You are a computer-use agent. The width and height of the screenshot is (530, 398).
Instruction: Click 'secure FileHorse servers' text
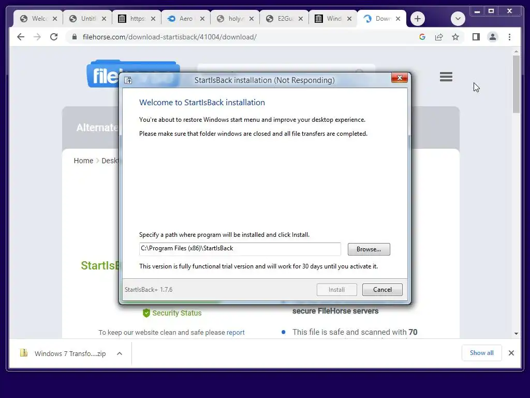tap(335, 311)
